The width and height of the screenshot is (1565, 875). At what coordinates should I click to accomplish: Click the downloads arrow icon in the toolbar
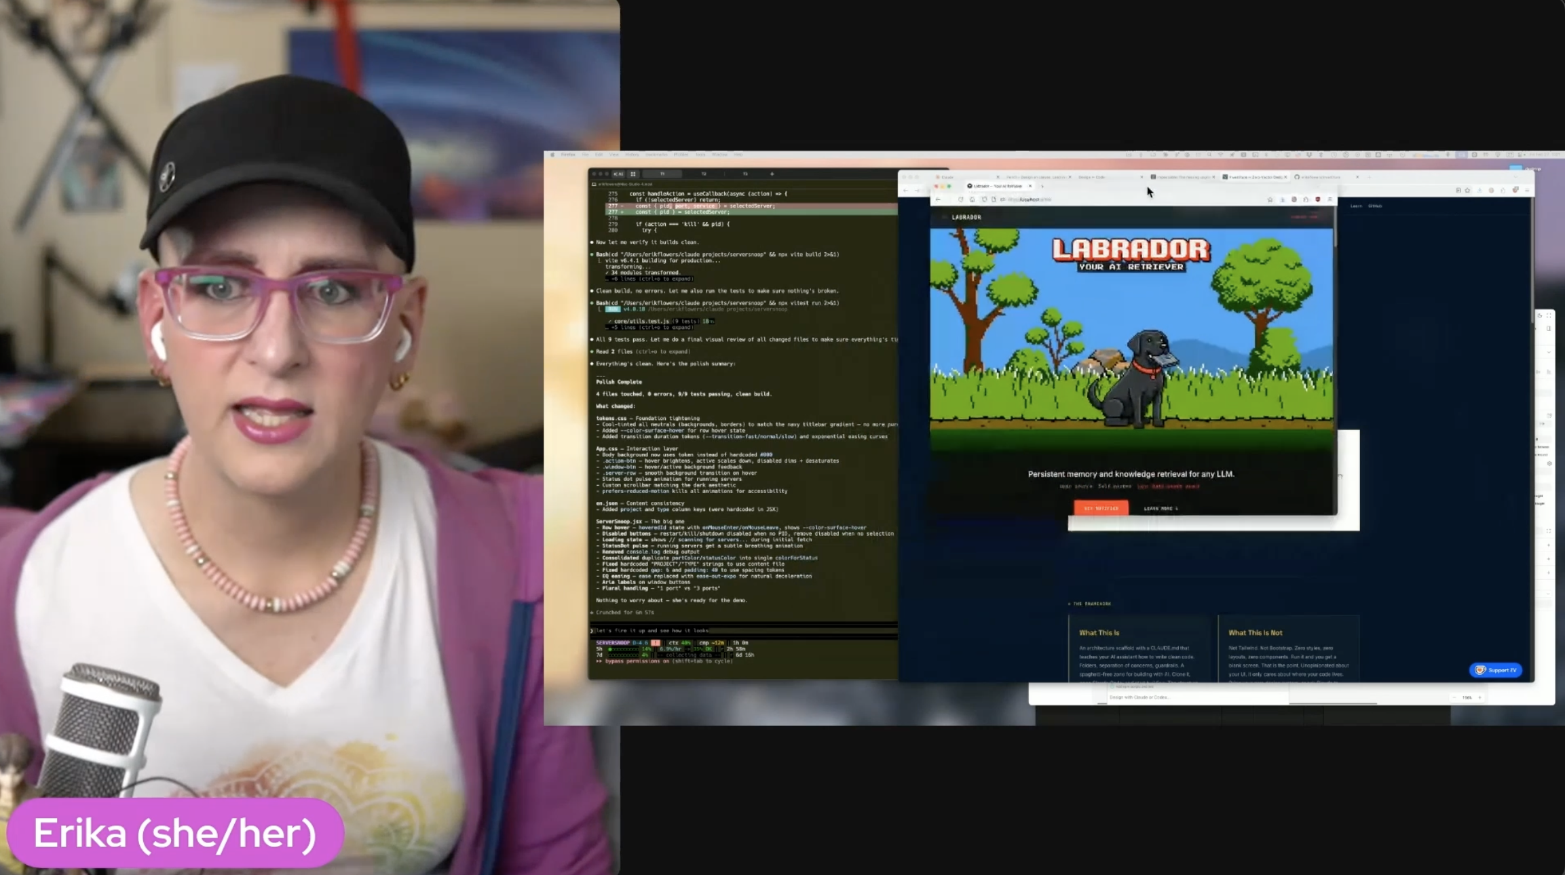(1281, 199)
